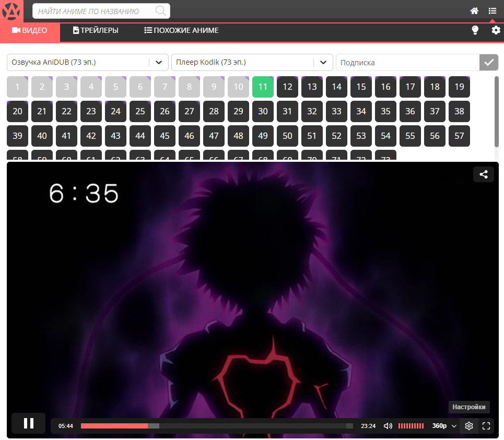This screenshot has width=504, height=440.
Task: Switch to the Трейлеры tab
Action: [96, 30]
